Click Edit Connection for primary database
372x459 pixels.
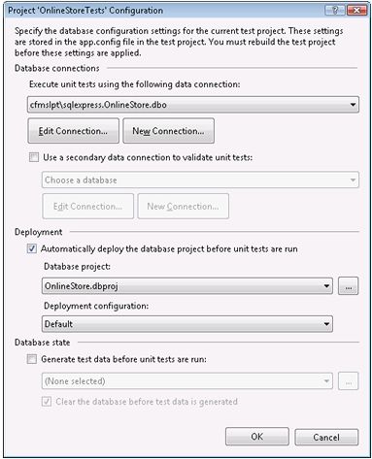click(73, 131)
